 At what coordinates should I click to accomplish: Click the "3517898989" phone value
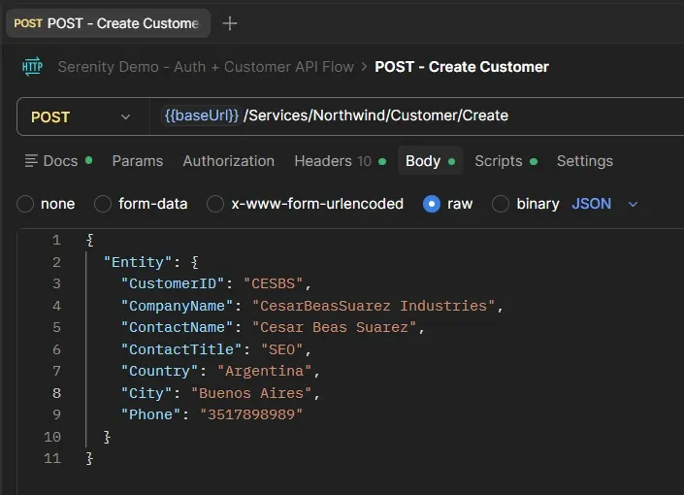tap(251, 414)
